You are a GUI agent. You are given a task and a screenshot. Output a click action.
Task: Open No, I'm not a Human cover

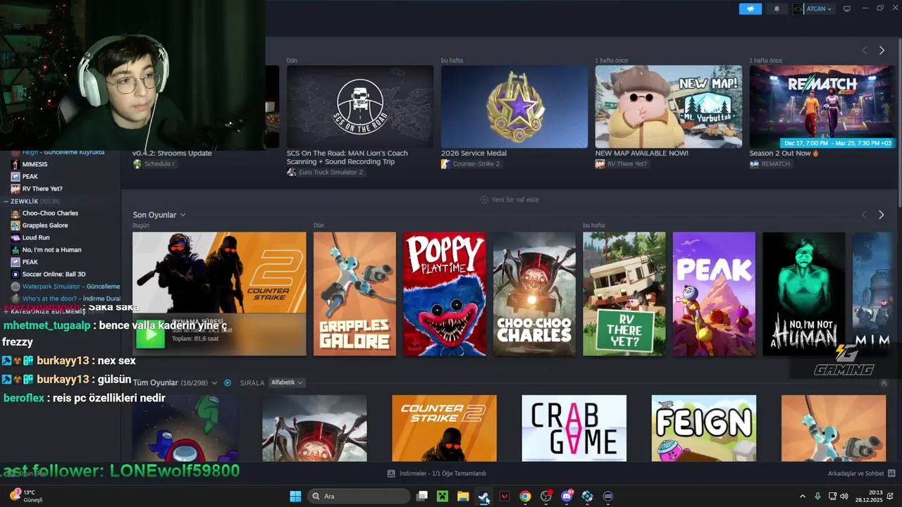point(804,294)
